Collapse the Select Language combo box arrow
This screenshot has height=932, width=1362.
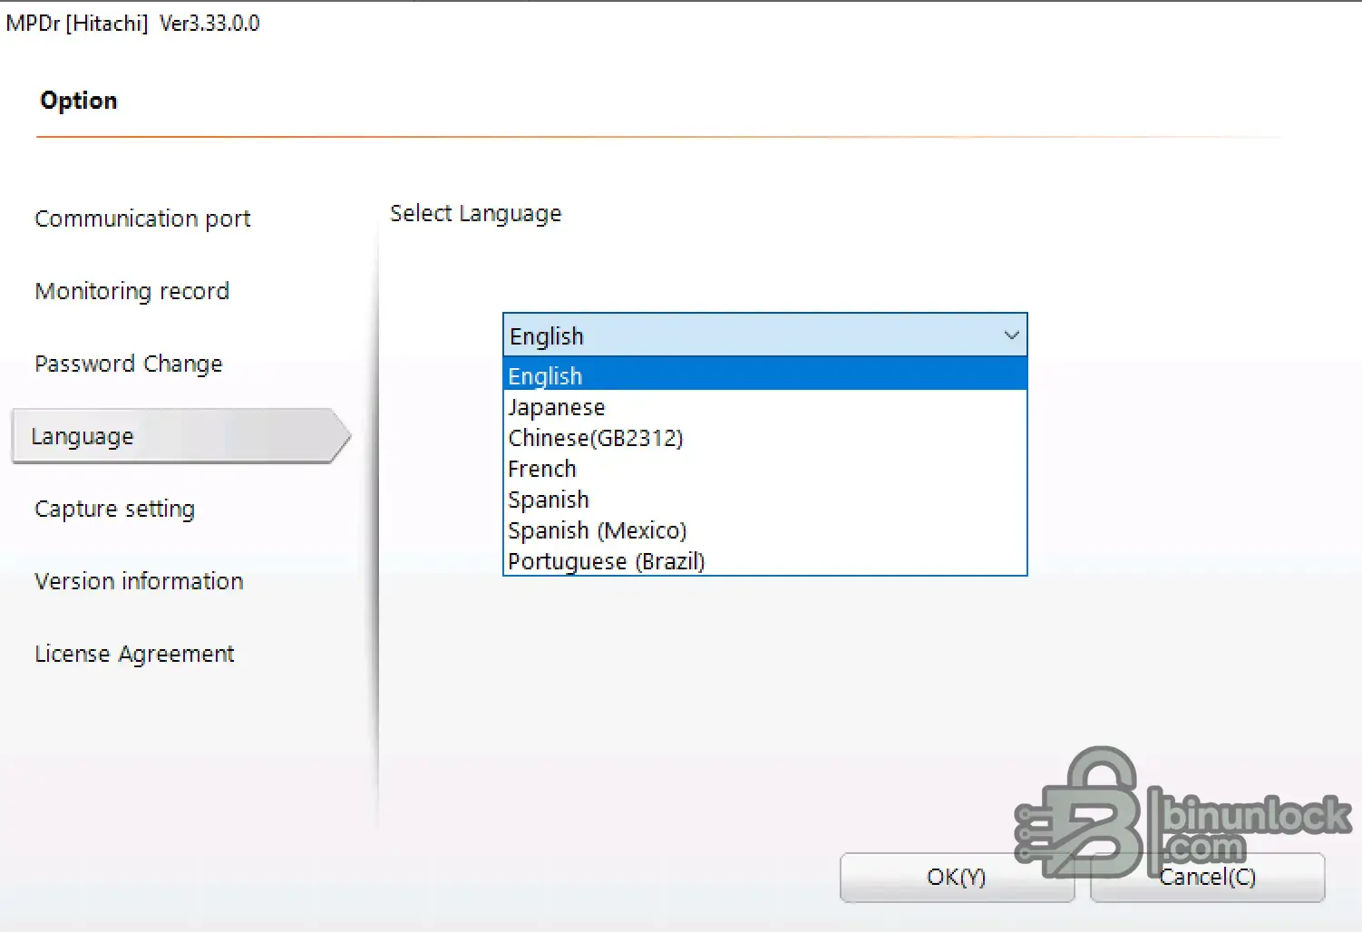(1011, 335)
